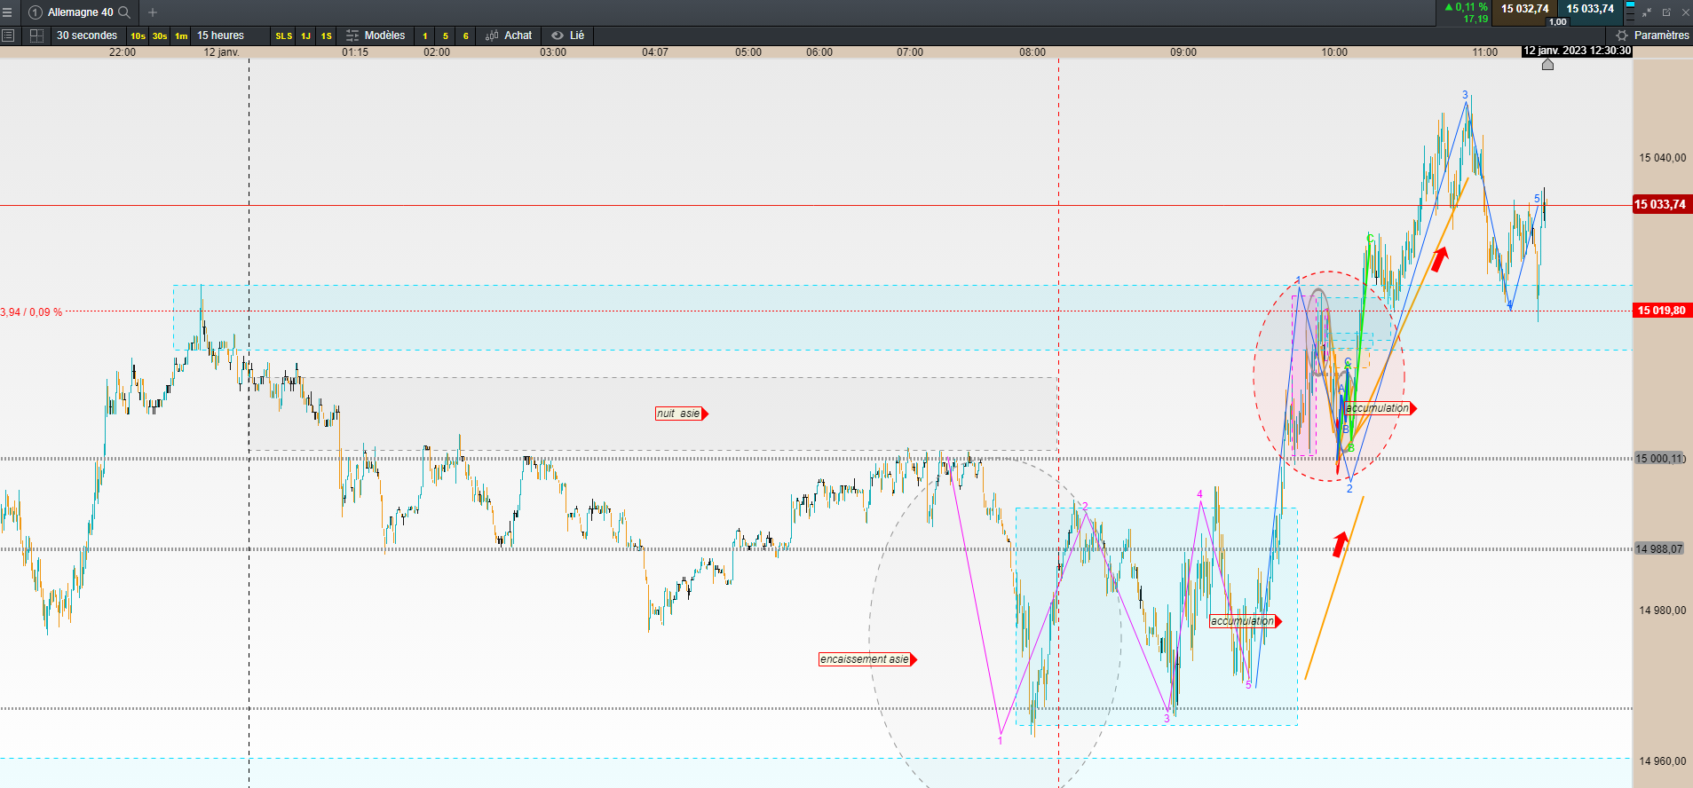Open the hamburger main menu

click(x=7, y=12)
